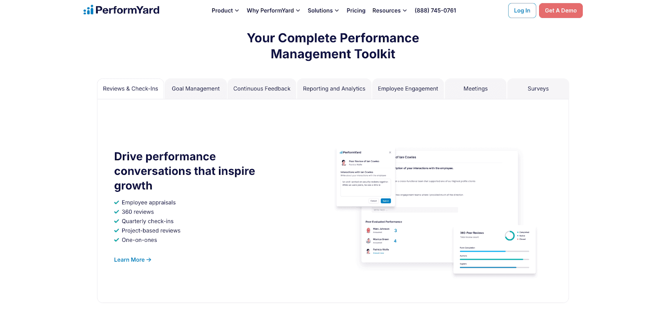The width and height of the screenshot is (666, 328).
Task: Click the Log In button
Action: [x=522, y=10]
